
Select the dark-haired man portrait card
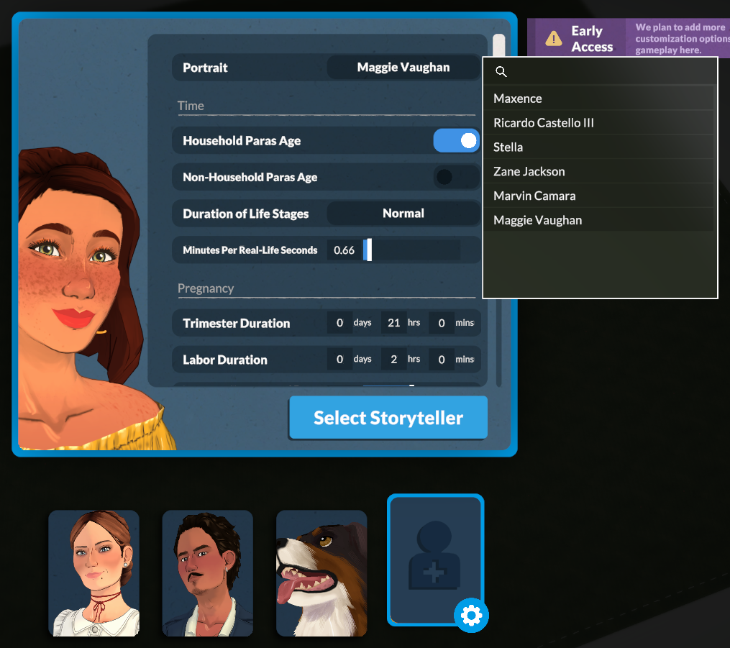coord(208,573)
